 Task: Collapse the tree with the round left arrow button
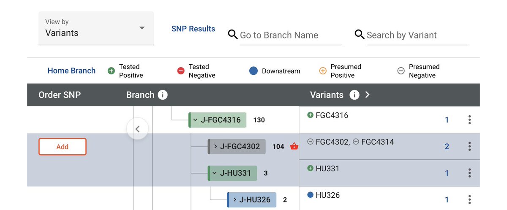coord(137,129)
